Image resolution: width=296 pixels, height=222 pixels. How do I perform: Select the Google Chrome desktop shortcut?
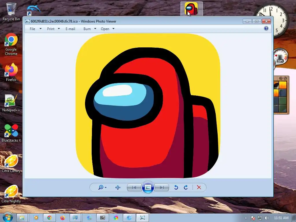11,44
